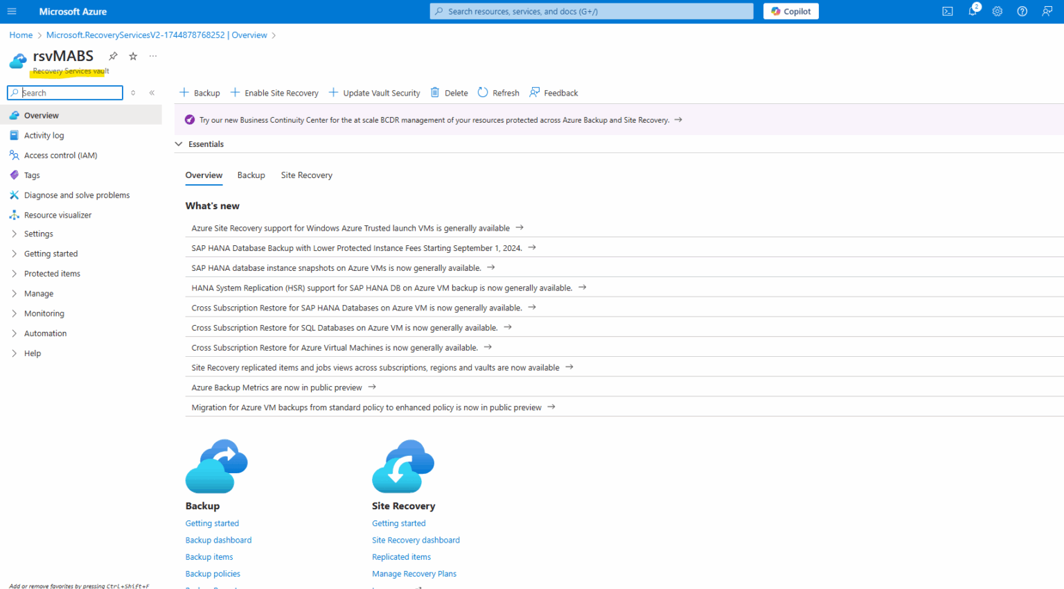Open the Copilot button

(x=790, y=12)
